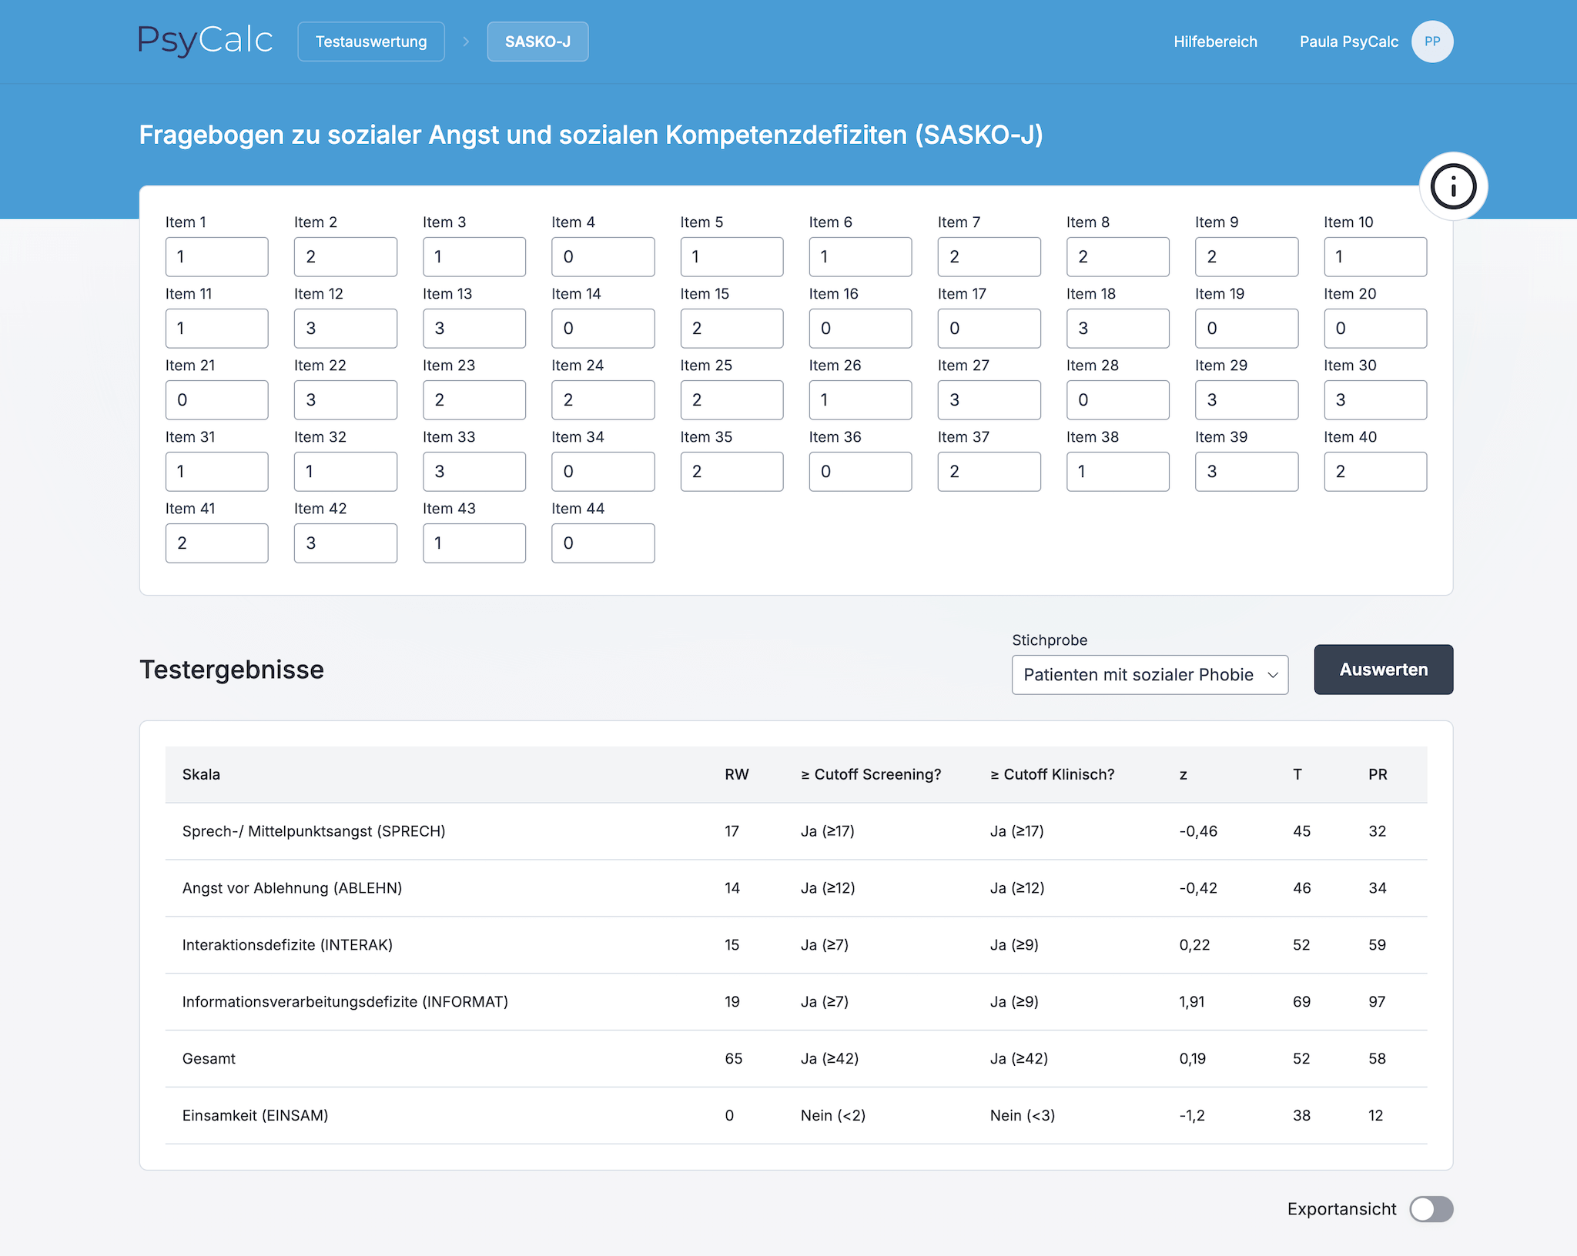
Task: Click the info circle icon
Action: (1453, 186)
